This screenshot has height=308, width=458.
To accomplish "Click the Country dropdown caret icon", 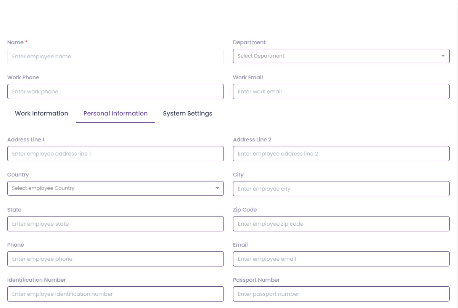I will coord(217,188).
